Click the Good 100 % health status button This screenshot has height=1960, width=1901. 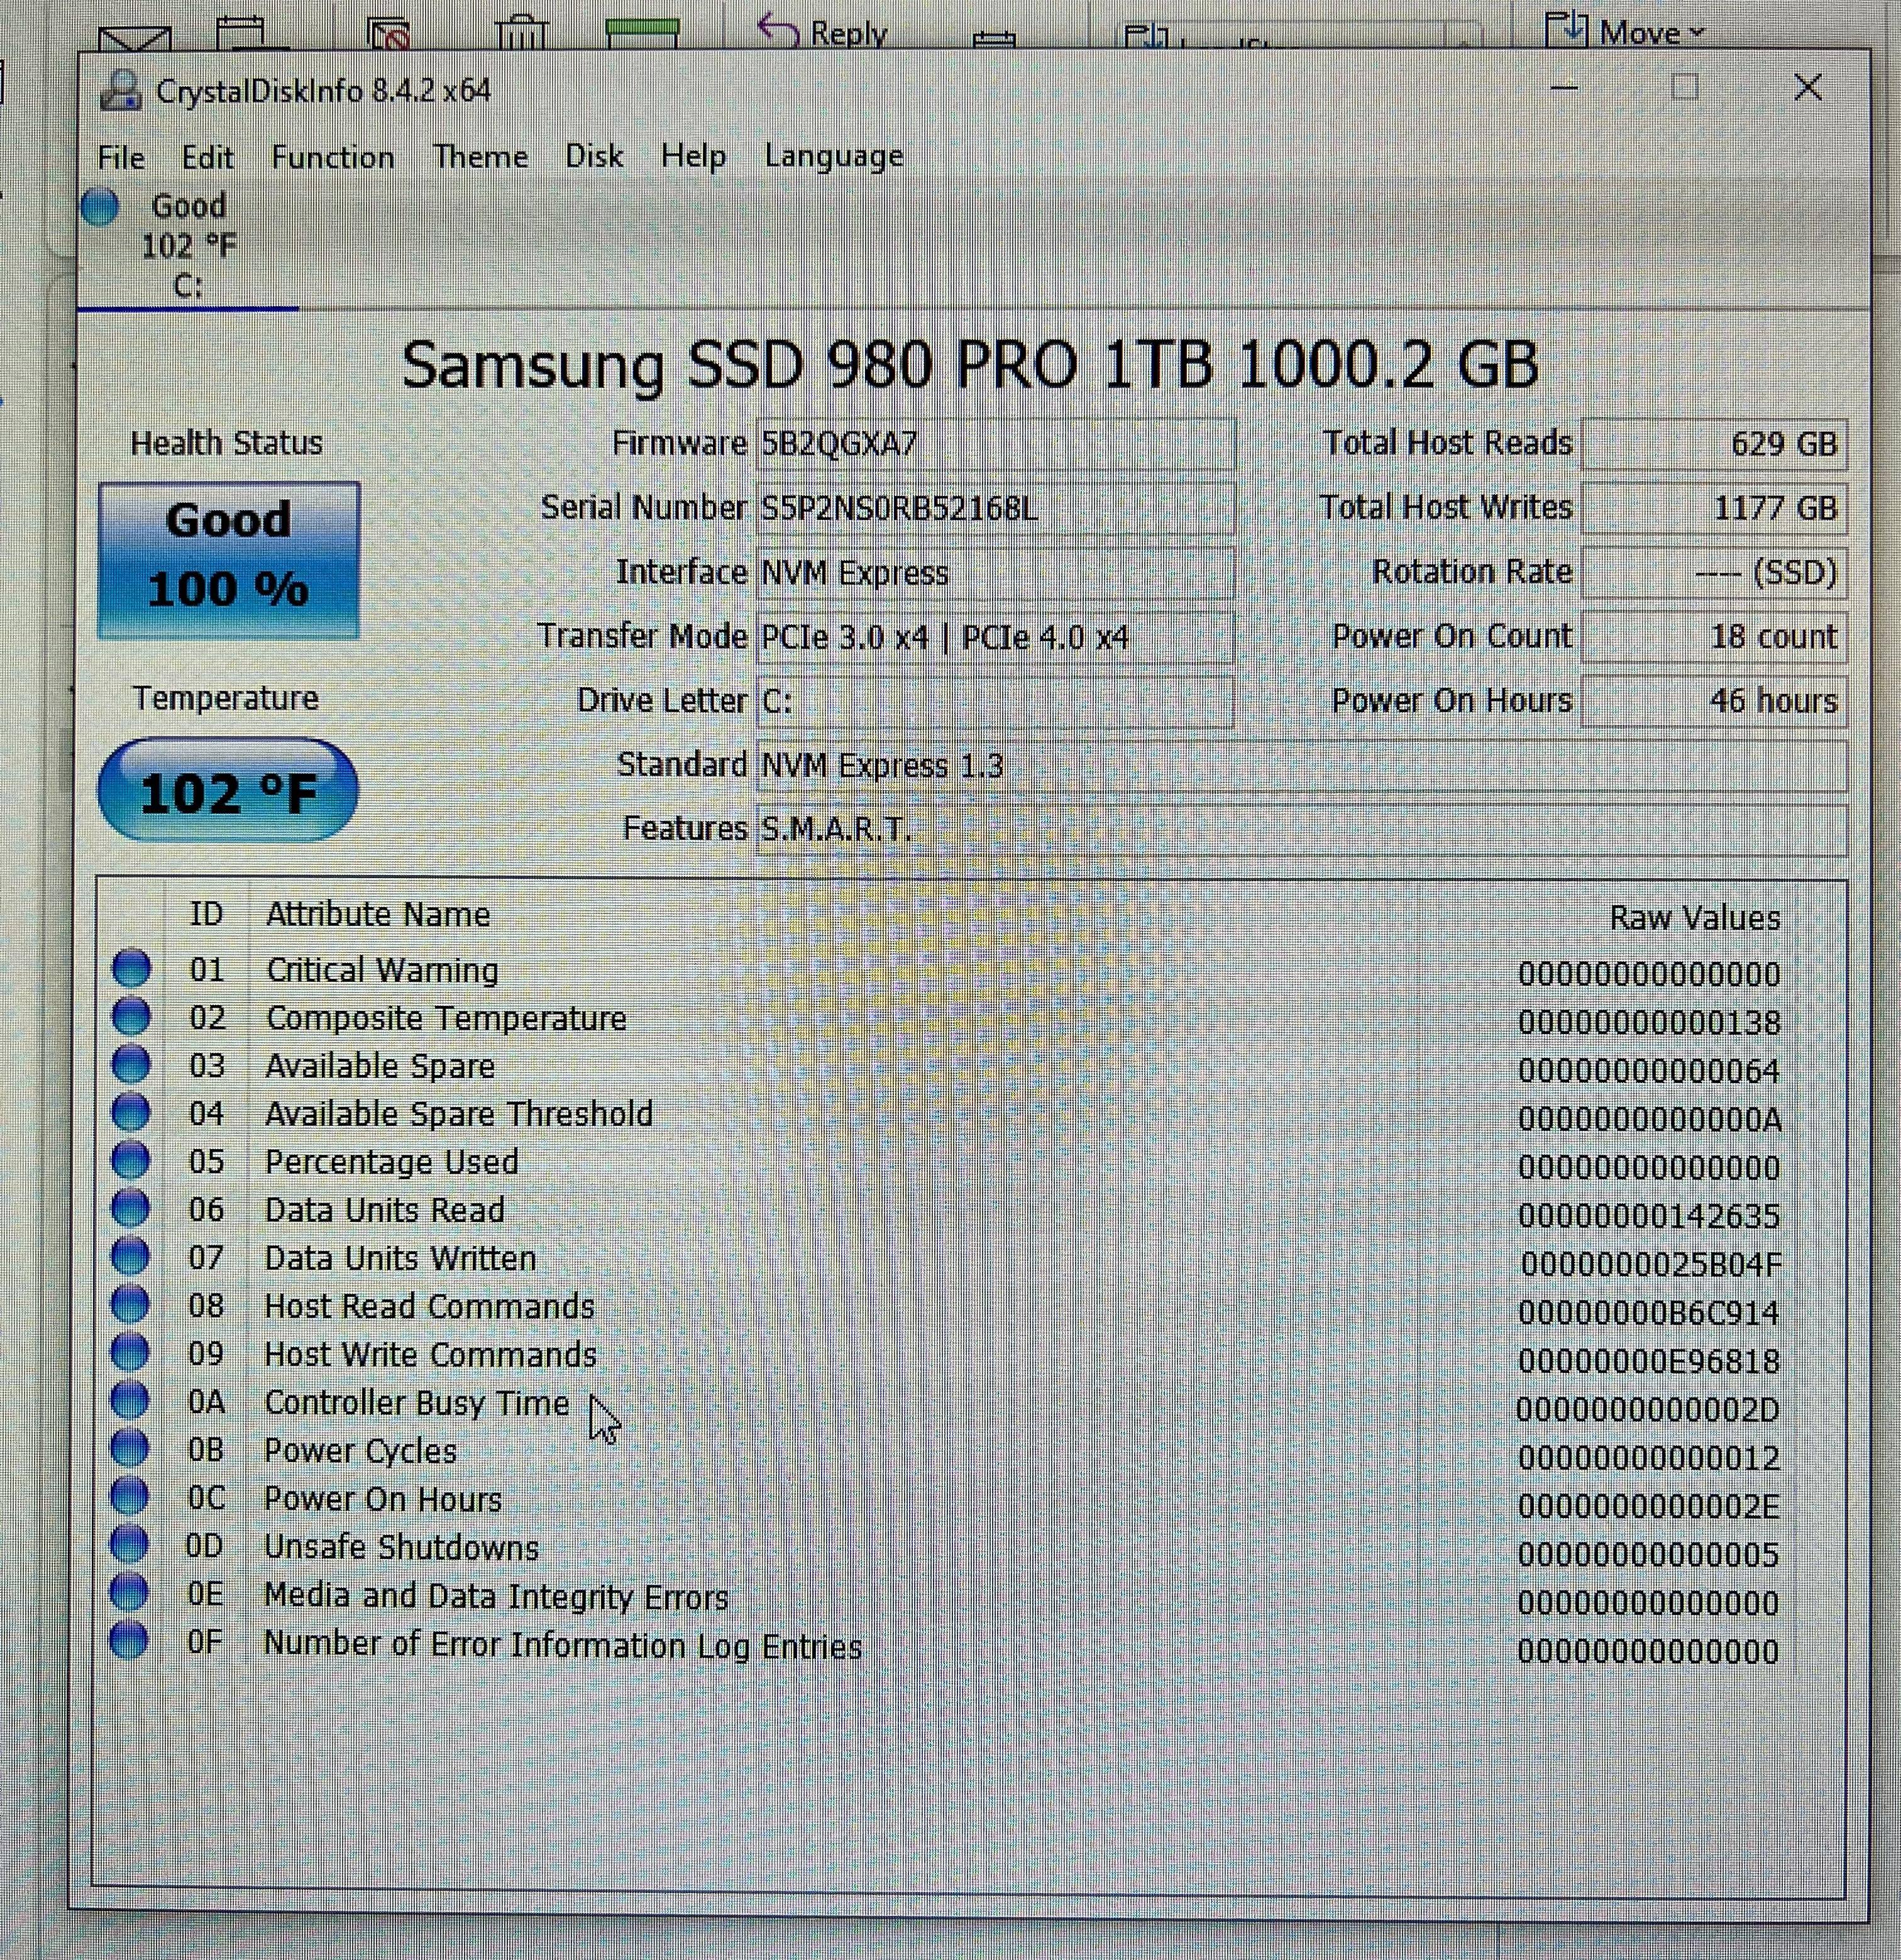[229, 559]
